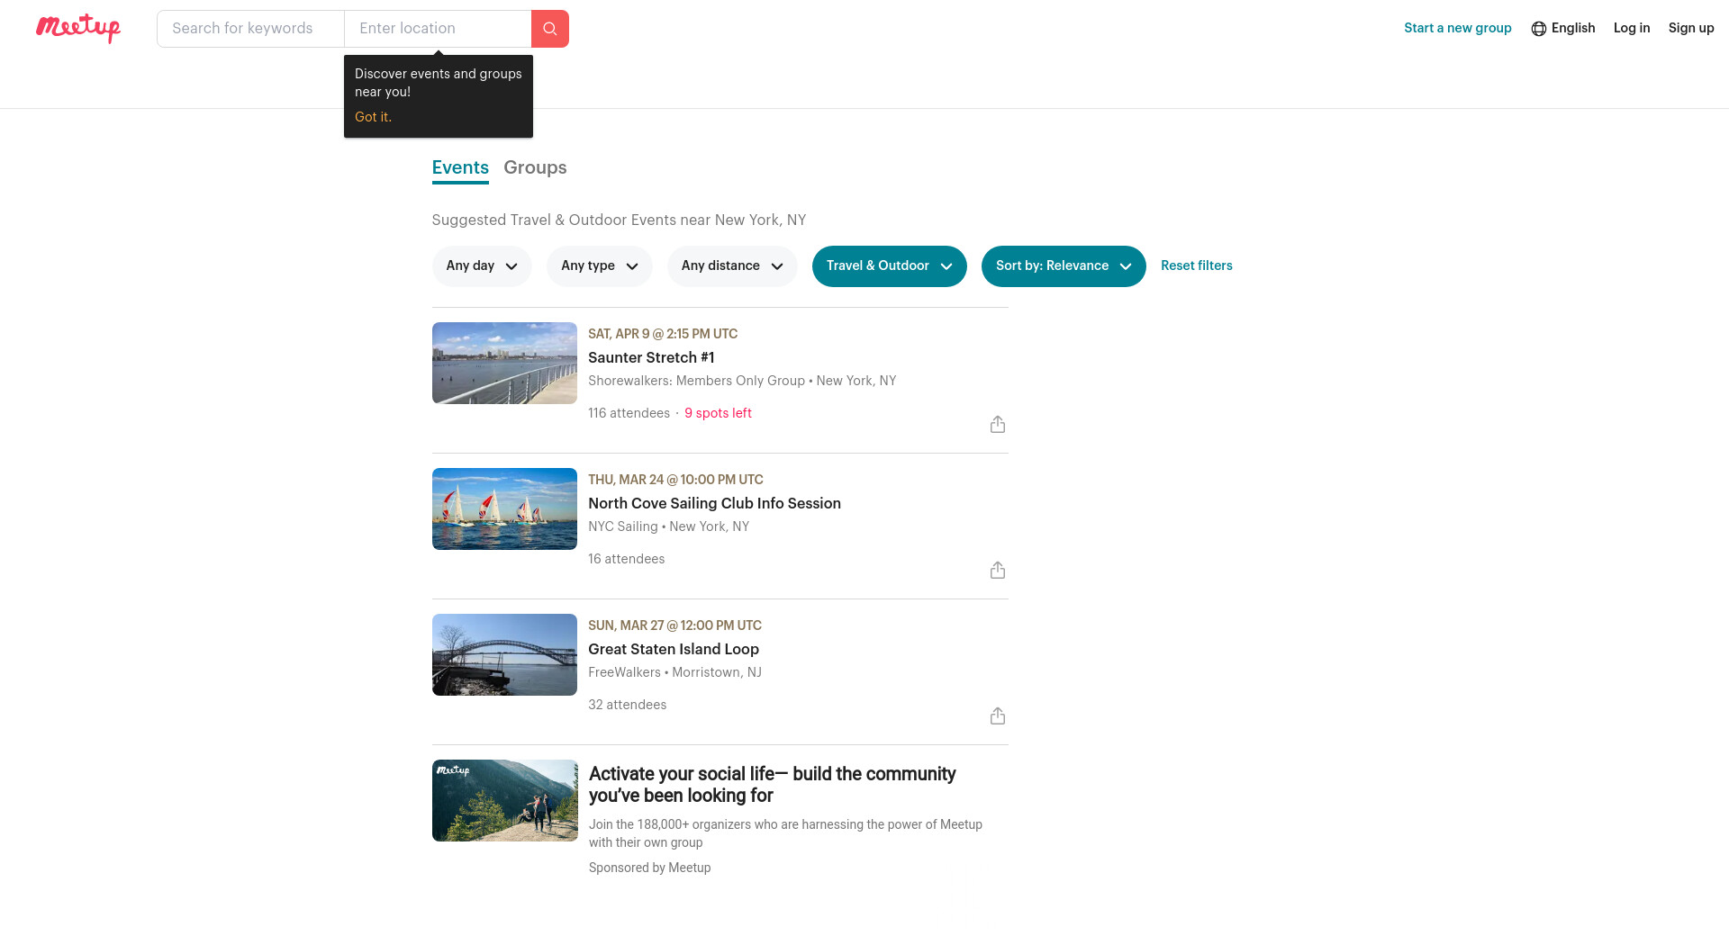Viewport: 1729px width, 936px height.
Task: Share the Great Staten Island Loop event
Action: (997, 716)
